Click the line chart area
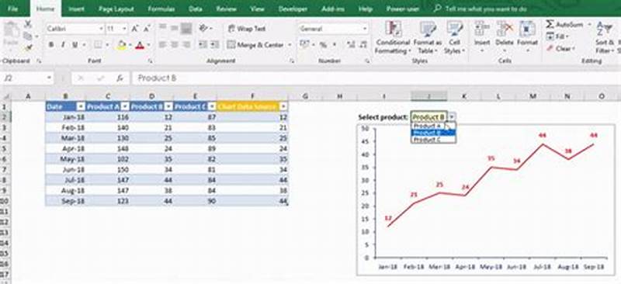Viewport: 621px width, 284px height. pyautogui.click(x=485, y=199)
